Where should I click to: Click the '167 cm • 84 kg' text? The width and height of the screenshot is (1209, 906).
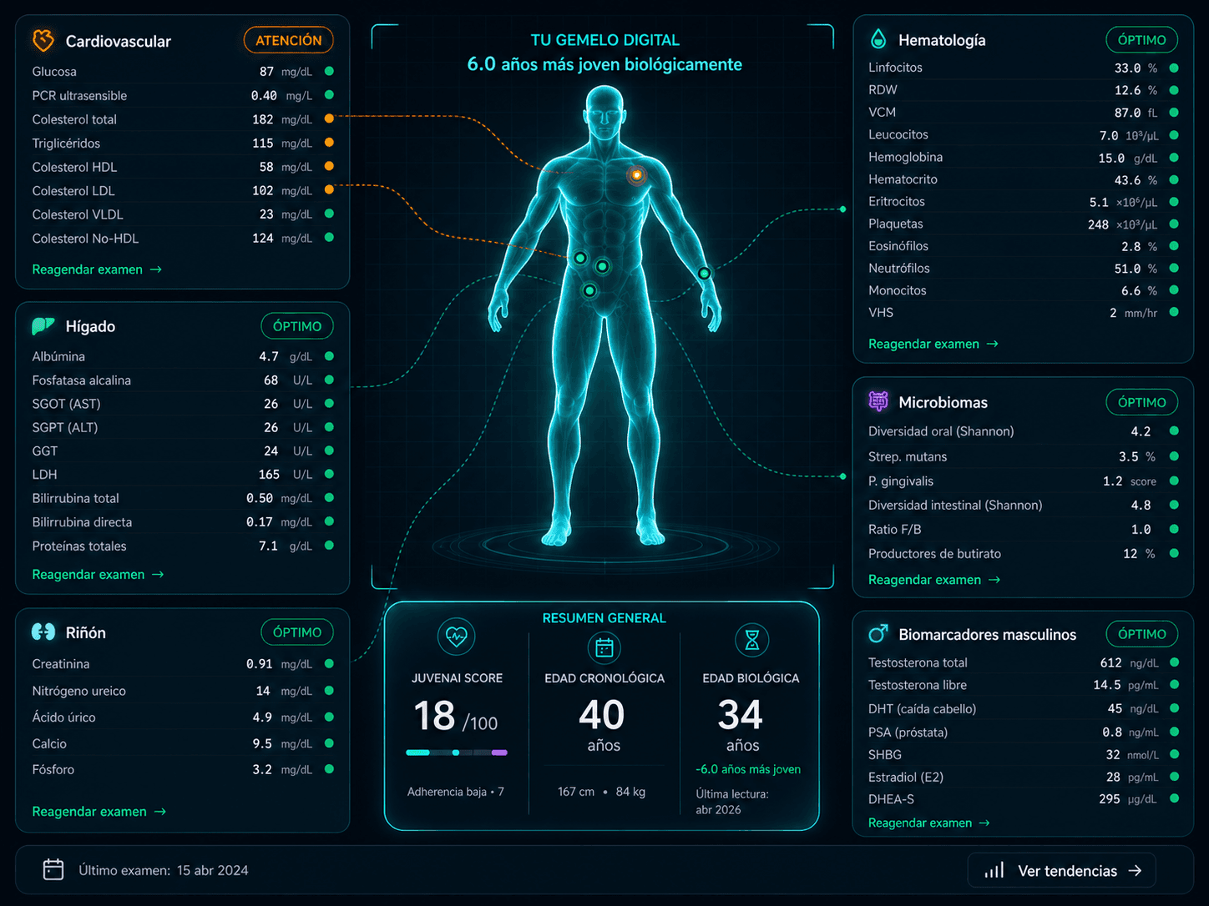(x=601, y=792)
